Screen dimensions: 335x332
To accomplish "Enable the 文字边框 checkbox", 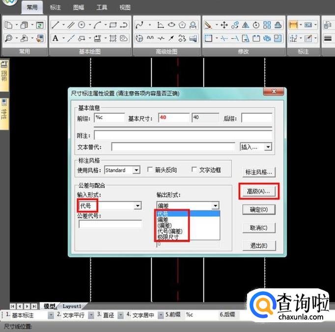I will point(194,170).
